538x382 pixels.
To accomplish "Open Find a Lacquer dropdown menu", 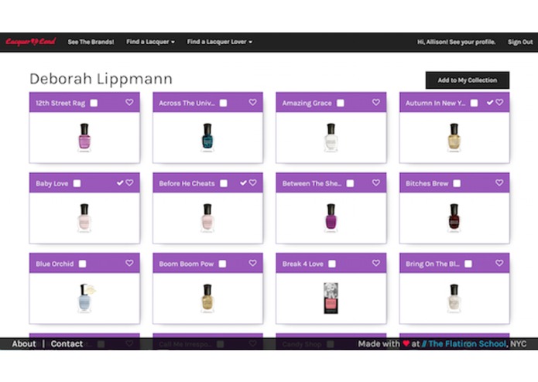I will point(151,42).
